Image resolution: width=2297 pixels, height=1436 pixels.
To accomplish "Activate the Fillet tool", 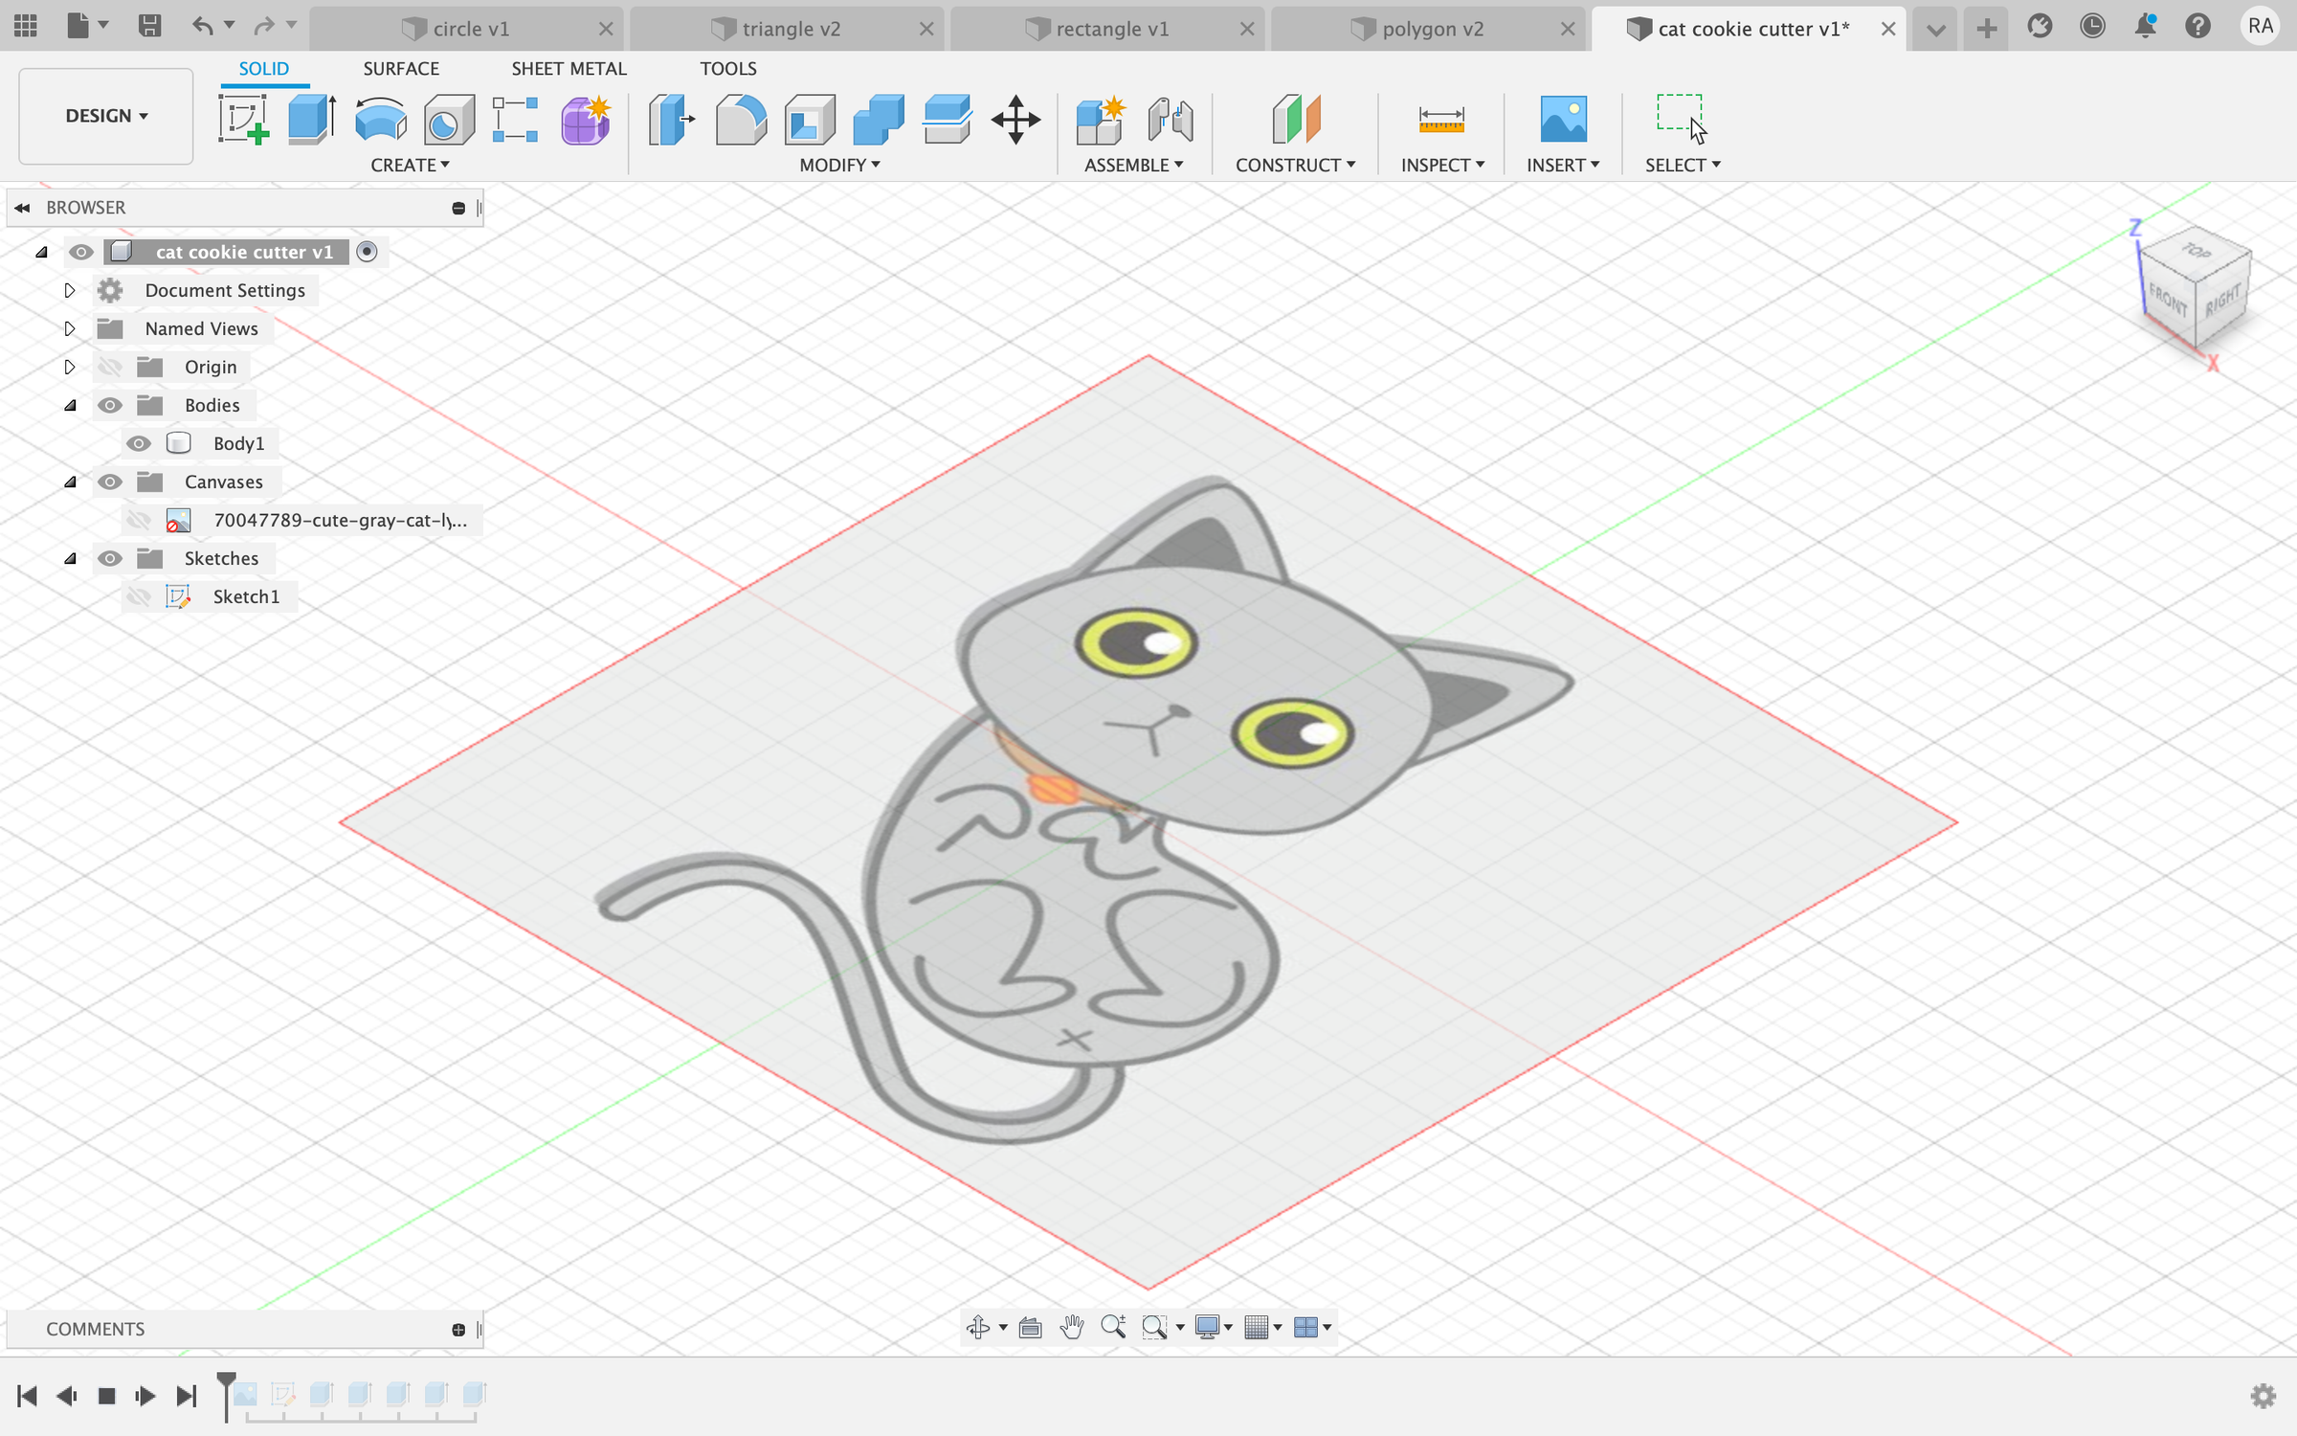I will (741, 120).
